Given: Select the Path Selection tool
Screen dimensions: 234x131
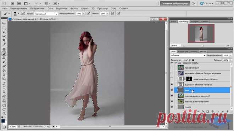Looking at the screenshot, I should pyautogui.click(x=4, y=92).
